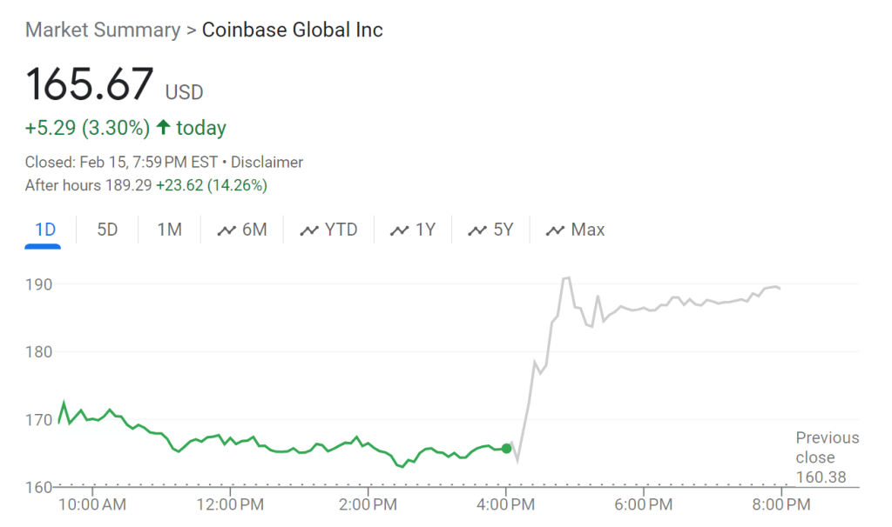892x527 pixels.
Task: Click the 165.67 stock price value
Action: tap(89, 85)
